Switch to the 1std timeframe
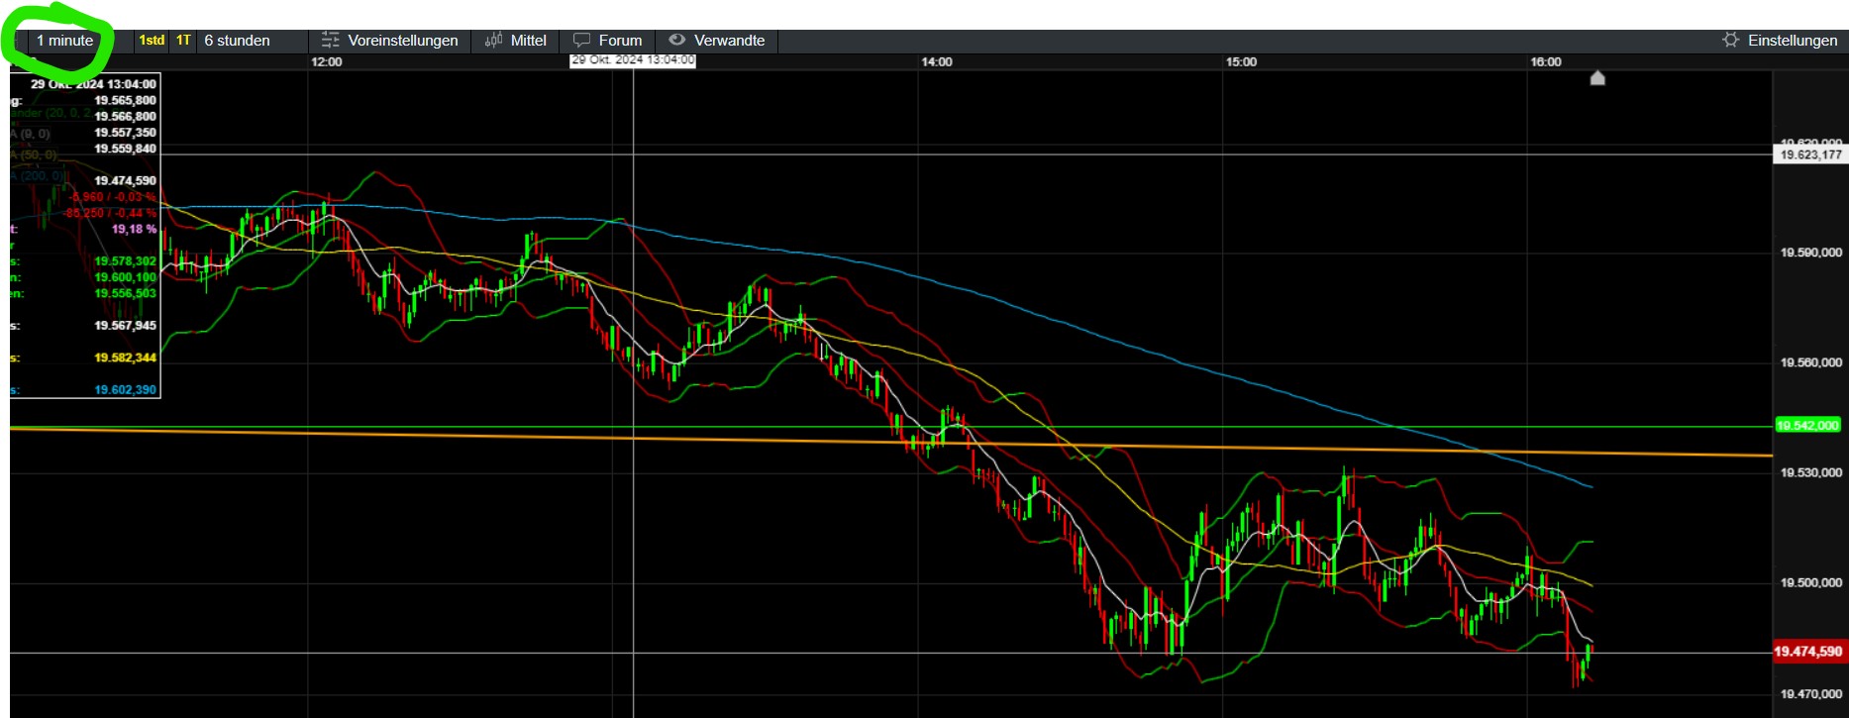The image size is (1849, 718). click(152, 41)
